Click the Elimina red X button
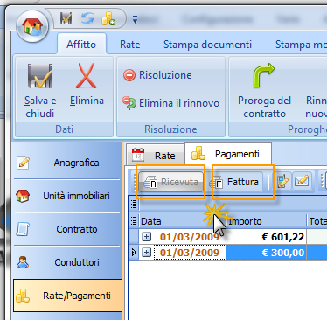 click(x=87, y=85)
